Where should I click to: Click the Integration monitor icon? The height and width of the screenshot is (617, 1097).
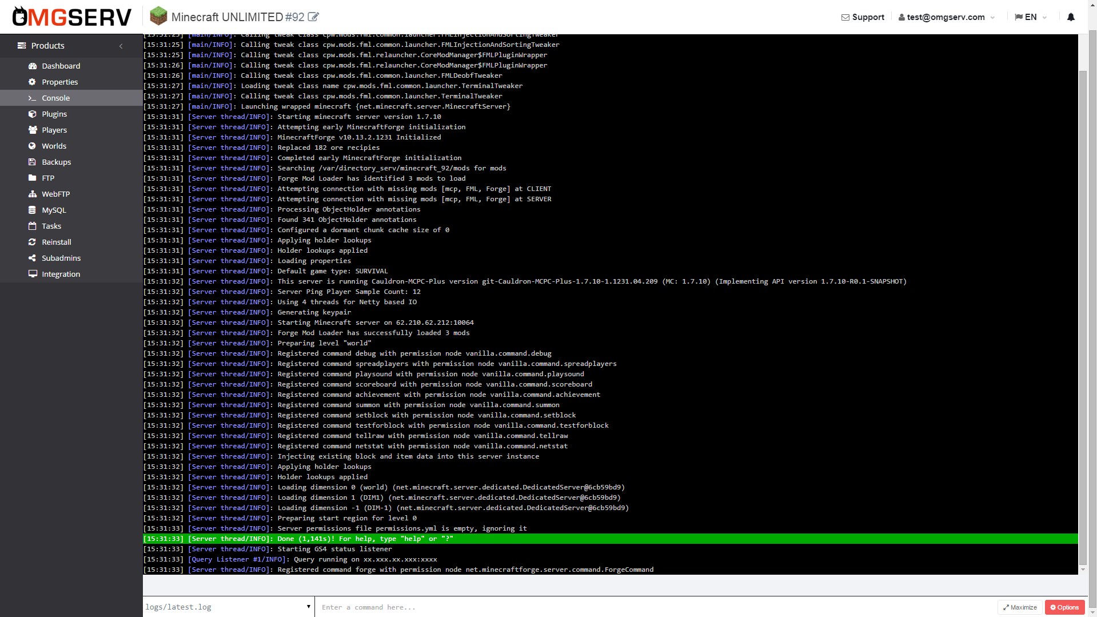tap(33, 274)
